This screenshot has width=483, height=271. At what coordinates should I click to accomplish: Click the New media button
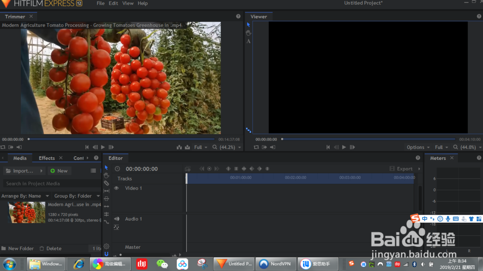tap(59, 171)
